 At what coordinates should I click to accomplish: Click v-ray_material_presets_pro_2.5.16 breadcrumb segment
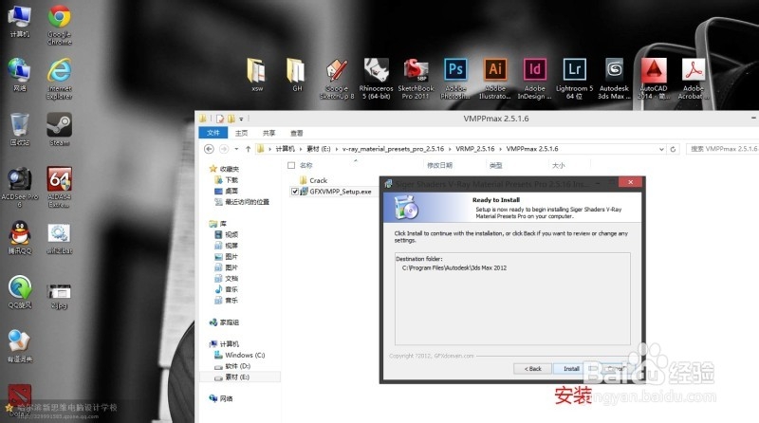pos(393,149)
